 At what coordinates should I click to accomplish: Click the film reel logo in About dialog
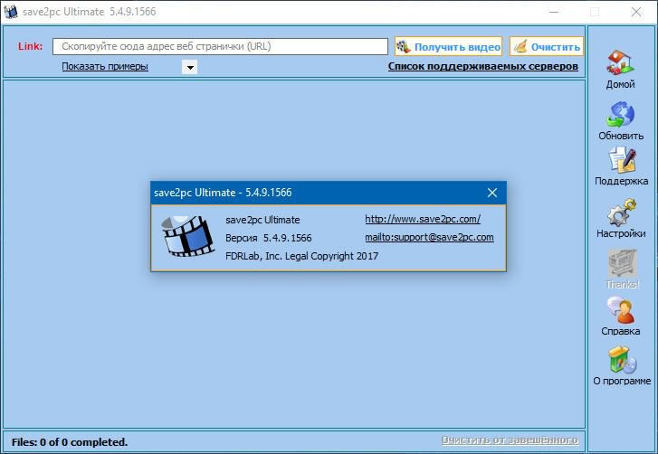188,236
